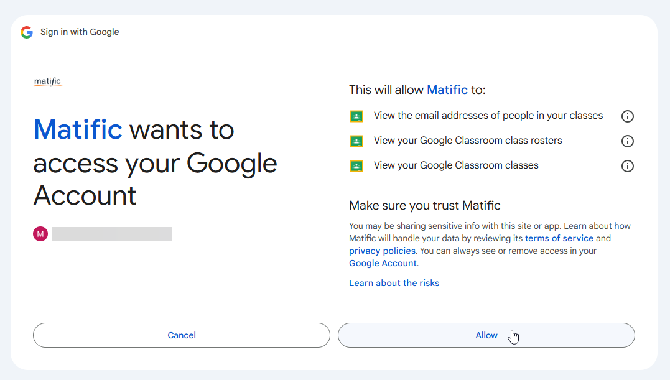This screenshot has width=670, height=380.
Task: Click Matific link in 'This will allow' line
Action: [447, 90]
